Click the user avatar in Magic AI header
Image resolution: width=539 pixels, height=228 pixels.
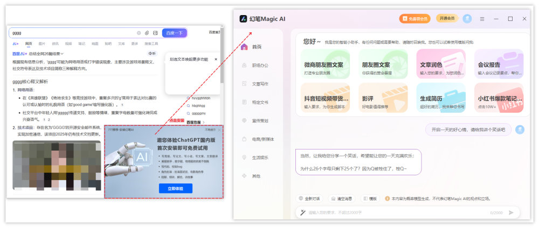pyautogui.click(x=467, y=18)
